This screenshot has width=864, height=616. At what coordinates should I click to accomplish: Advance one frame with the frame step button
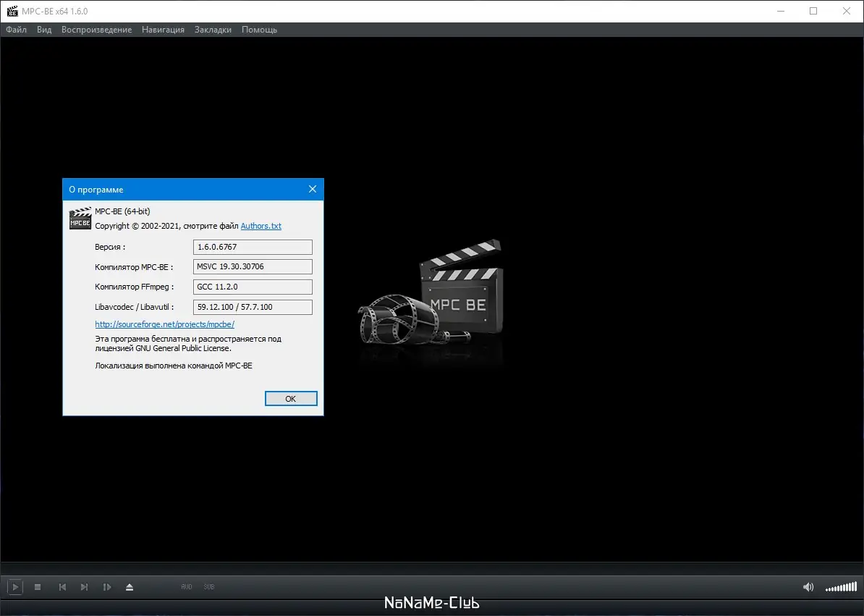click(x=107, y=587)
